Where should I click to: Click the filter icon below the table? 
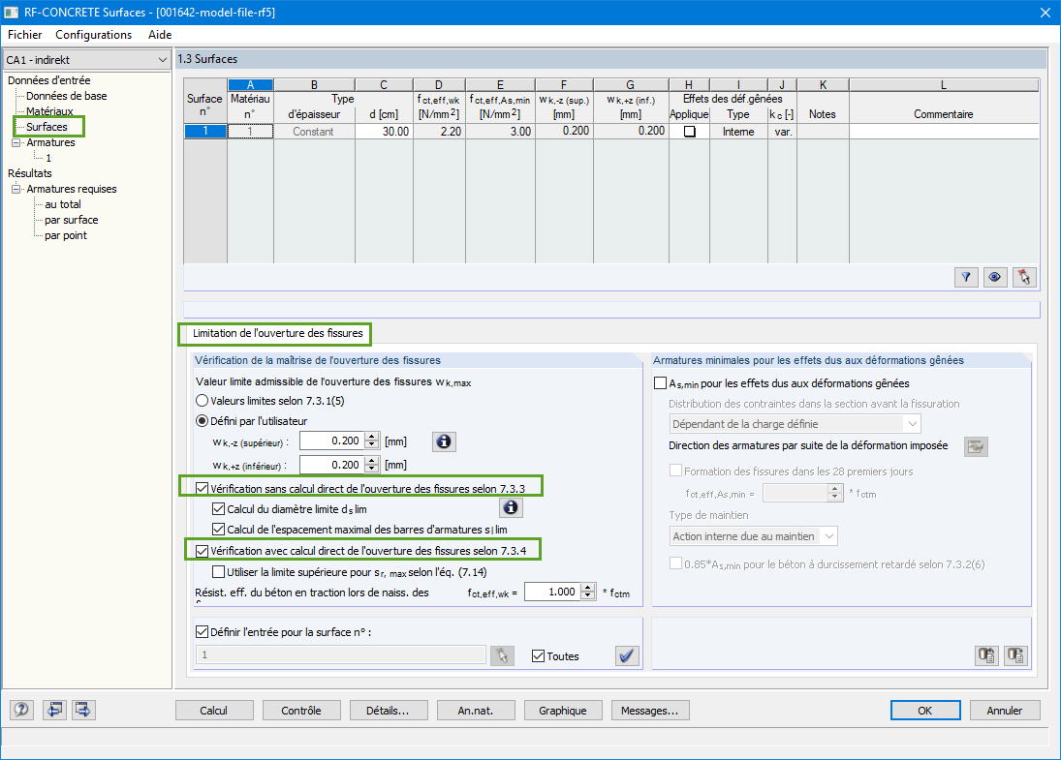[966, 277]
